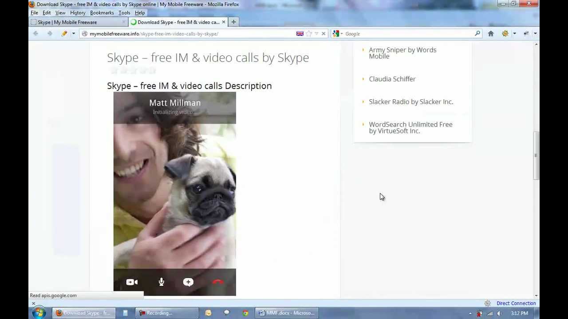Click the gear icon beside Direct Connection

click(x=488, y=303)
